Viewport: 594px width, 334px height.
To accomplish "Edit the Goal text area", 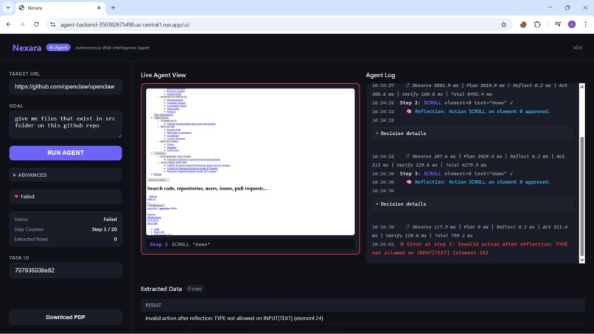I will coord(66,124).
